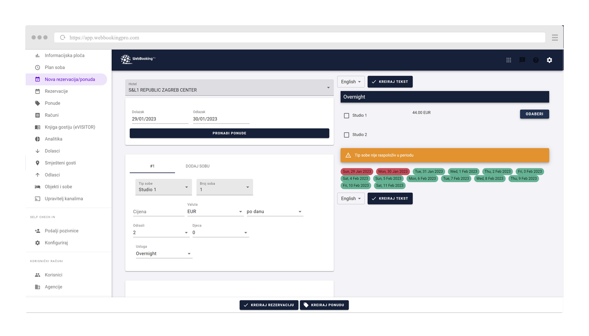Click the ODABERI button for Studio 1

click(534, 114)
